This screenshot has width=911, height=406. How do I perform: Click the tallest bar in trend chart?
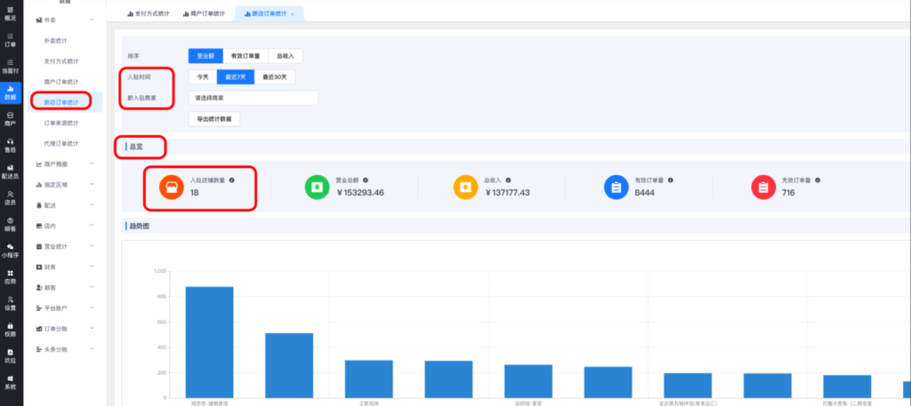click(x=209, y=342)
